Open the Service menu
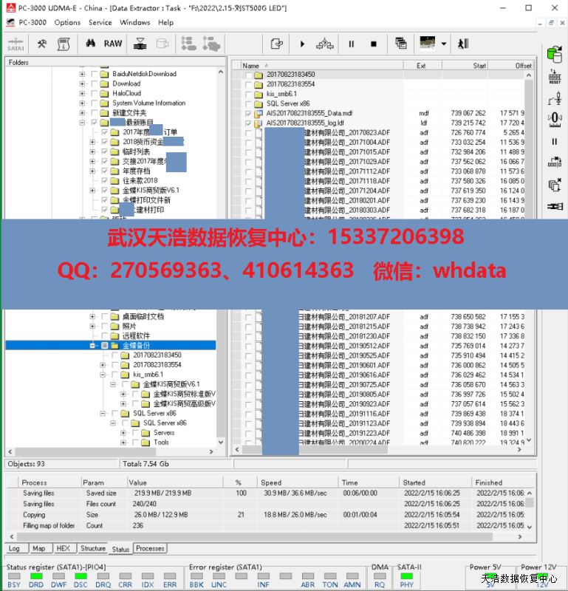The image size is (568, 591). click(100, 22)
